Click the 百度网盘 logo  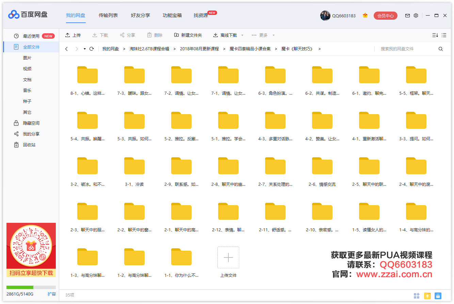pos(28,15)
